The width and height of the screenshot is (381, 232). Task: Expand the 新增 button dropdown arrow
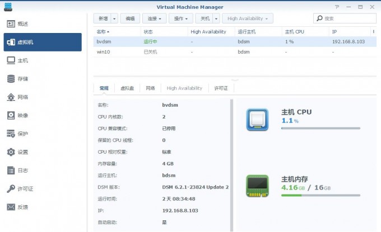114,18
